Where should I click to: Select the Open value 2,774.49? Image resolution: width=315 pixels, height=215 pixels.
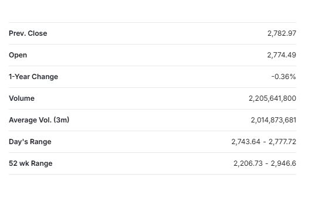click(282, 55)
